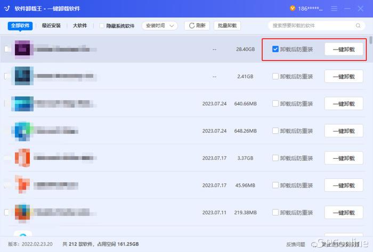Screen dimensions: 373x252
Task: Click the 3.37GB size value
Action: click(x=245, y=158)
